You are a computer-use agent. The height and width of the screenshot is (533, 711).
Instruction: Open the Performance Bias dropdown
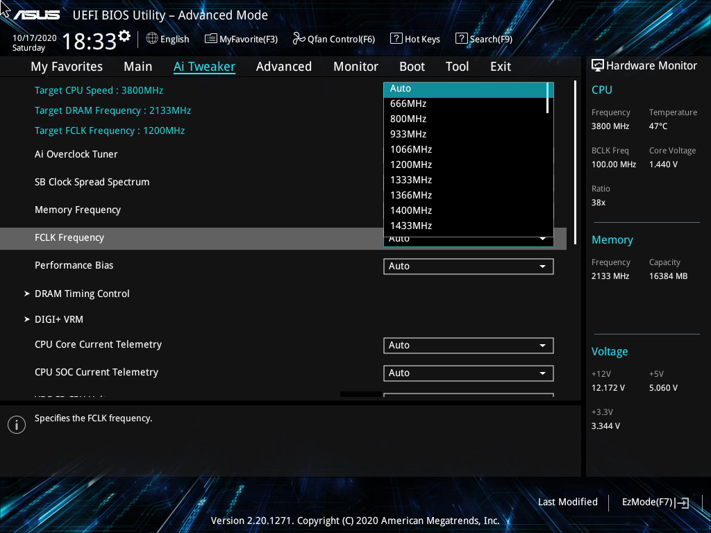[469, 266]
